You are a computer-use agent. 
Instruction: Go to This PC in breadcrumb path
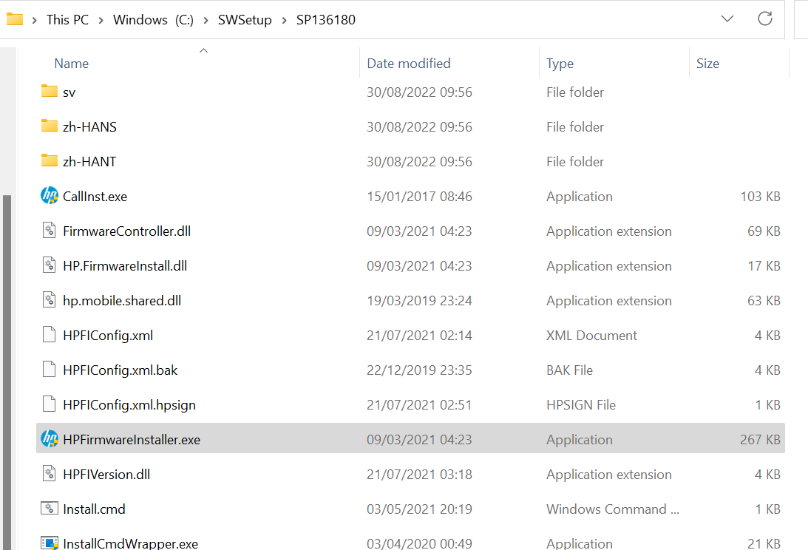[x=67, y=20]
